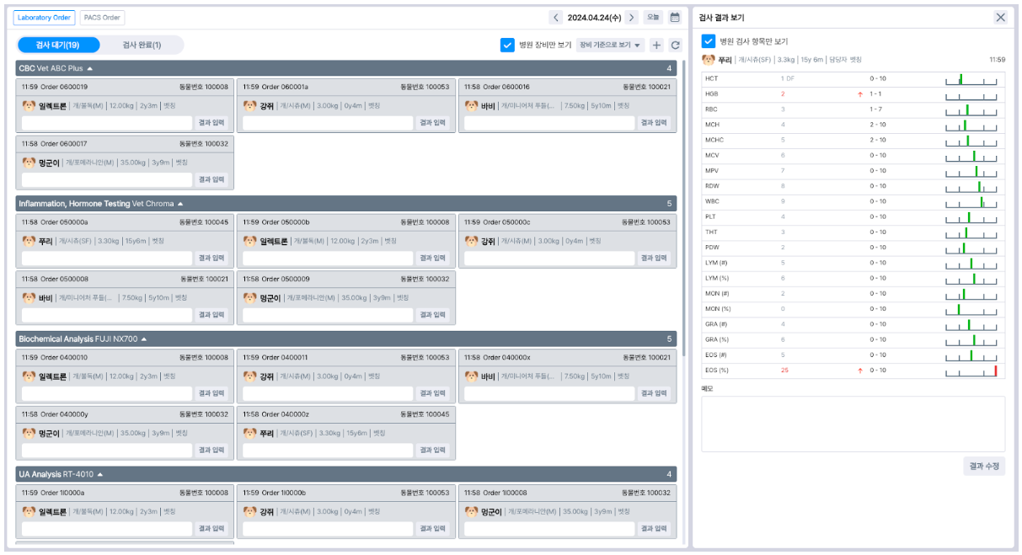The image size is (1022, 555).
Task: Click the plus add icon in the toolbar
Action: (657, 45)
